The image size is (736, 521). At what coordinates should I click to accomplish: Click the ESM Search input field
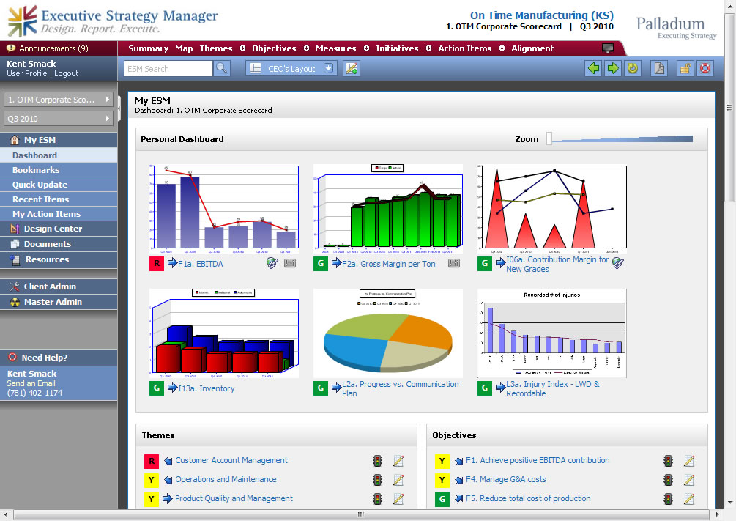[x=168, y=69]
